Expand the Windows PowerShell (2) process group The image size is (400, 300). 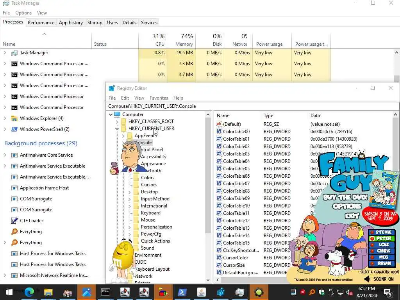coord(5,129)
